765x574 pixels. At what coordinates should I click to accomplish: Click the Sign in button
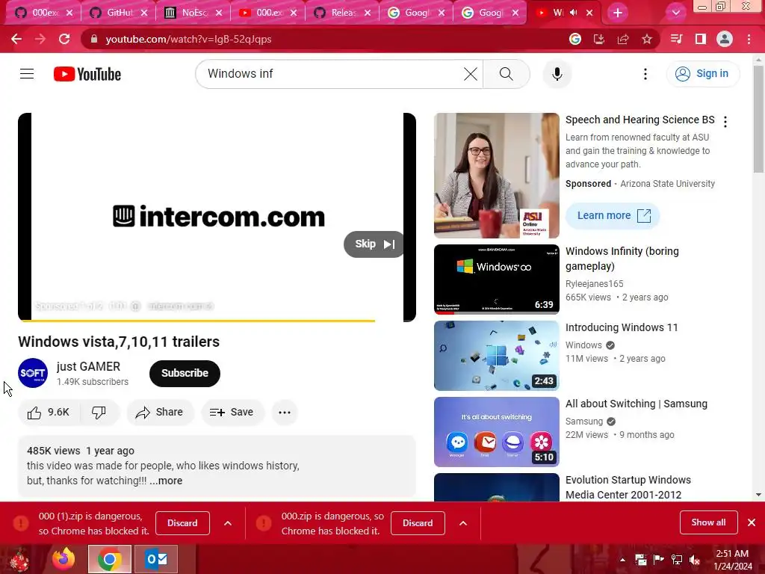(x=702, y=74)
